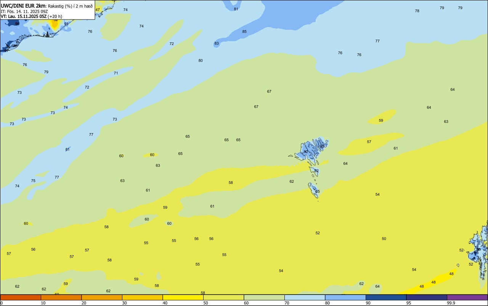Click the legend tick label '70'
The height and width of the screenshot is (306, 488).
287,303
